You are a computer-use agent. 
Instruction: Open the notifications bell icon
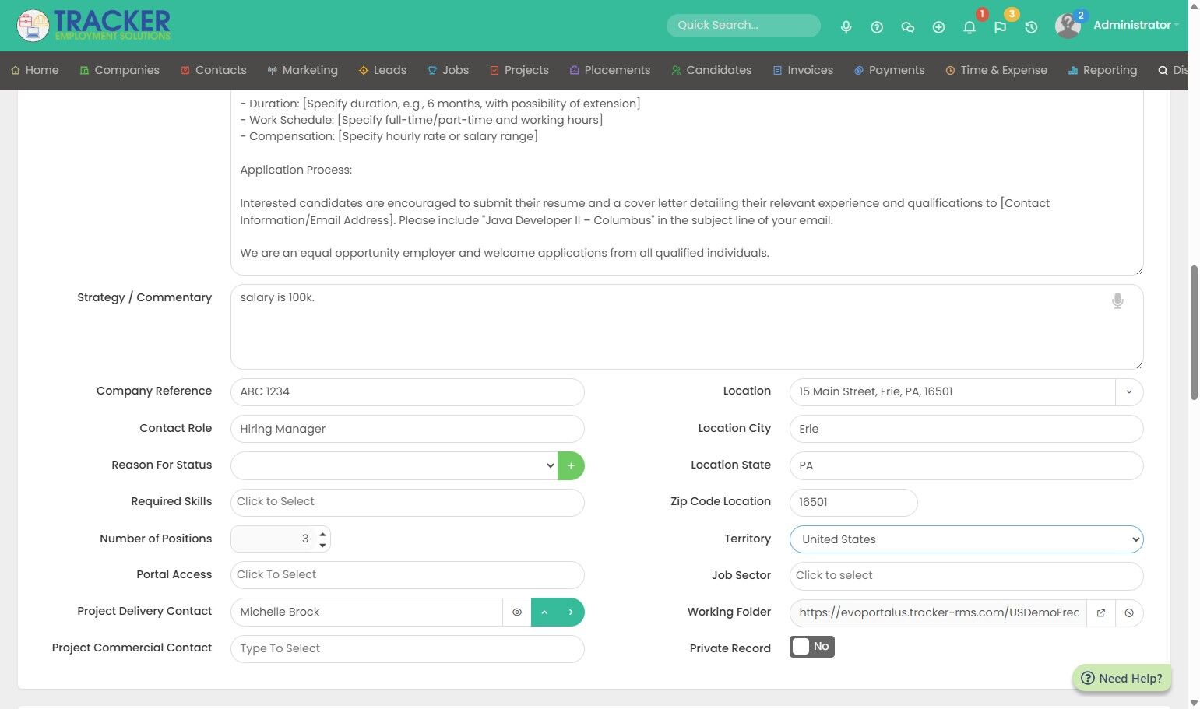point(970,26)
